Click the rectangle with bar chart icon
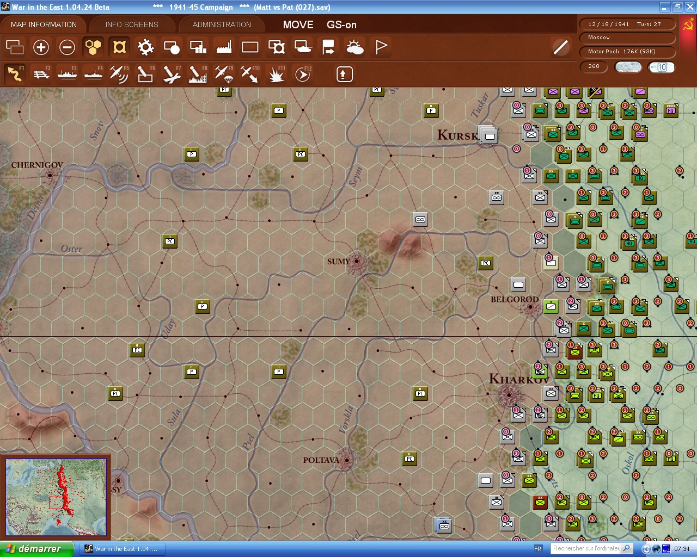This screenshot has width=697, height=557. pyautogui.click(x=198, y=47)
